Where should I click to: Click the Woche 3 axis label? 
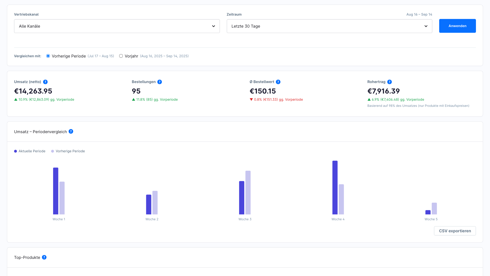point(245,219)
